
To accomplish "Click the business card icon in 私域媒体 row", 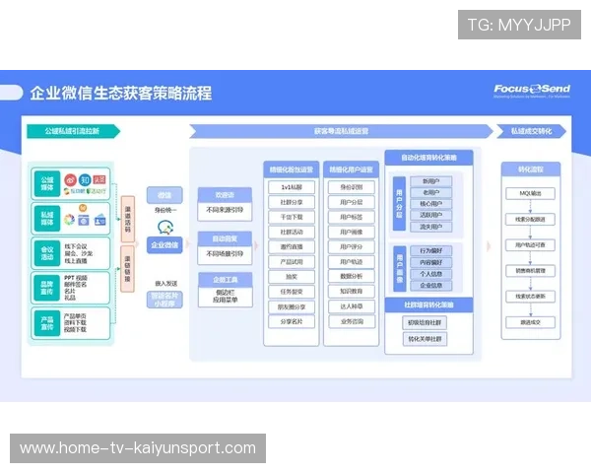I will point(99,220).
